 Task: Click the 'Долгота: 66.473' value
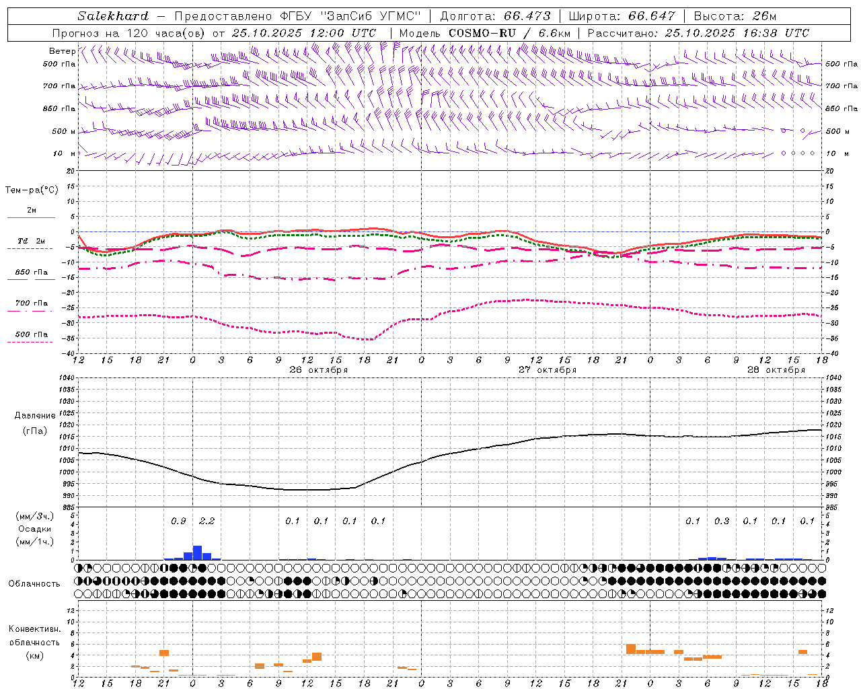pyautogui.click(x=495, y=16)
